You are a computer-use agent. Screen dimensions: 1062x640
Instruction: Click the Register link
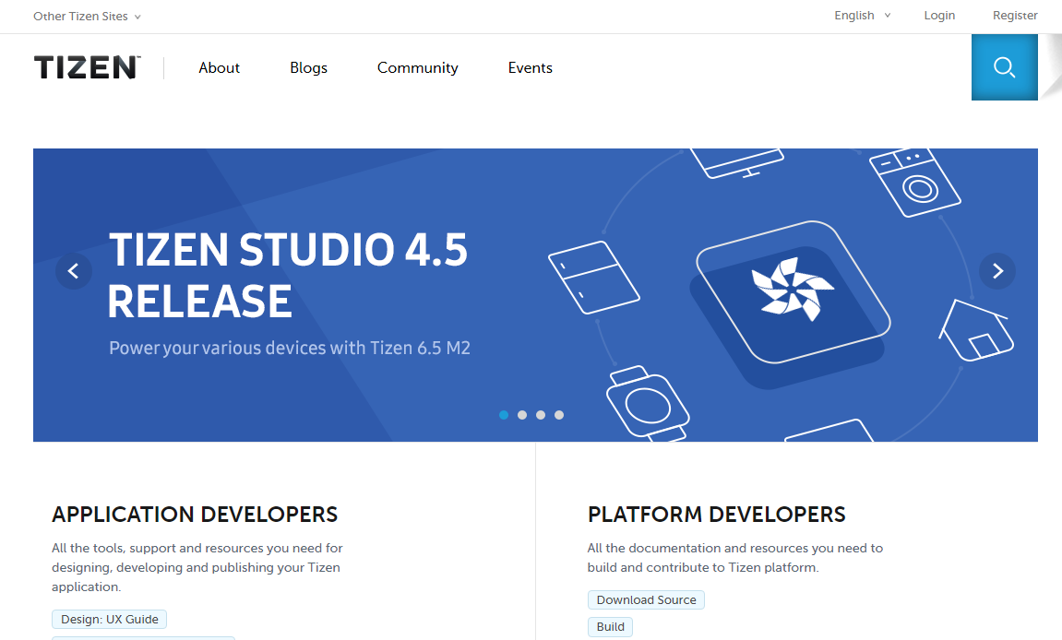(1015, 16)
